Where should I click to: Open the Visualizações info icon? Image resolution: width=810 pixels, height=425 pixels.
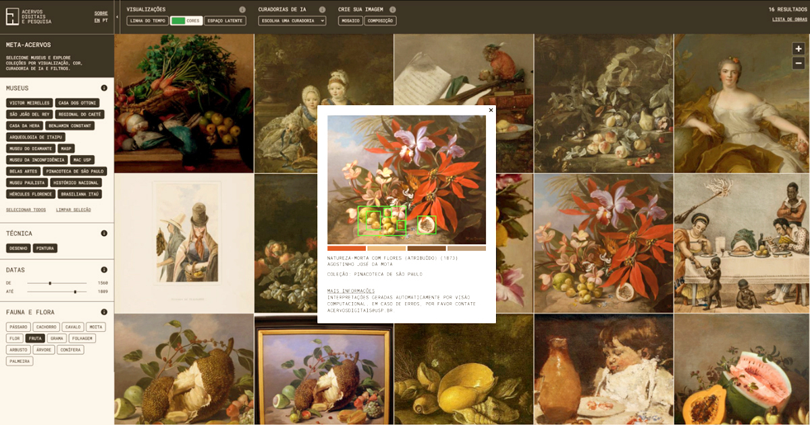pos(242,10)
